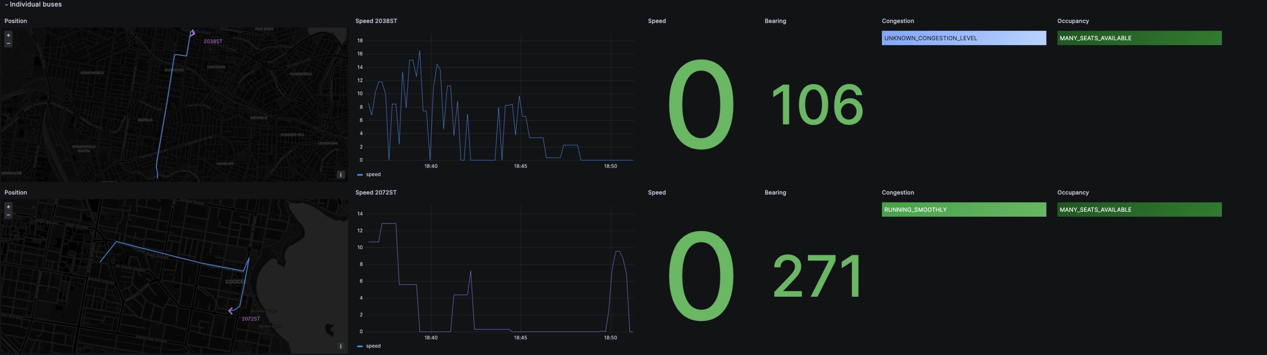
Task: Select the RUNNING_SMOOTHLY status bar
Action: click(963, 210)
